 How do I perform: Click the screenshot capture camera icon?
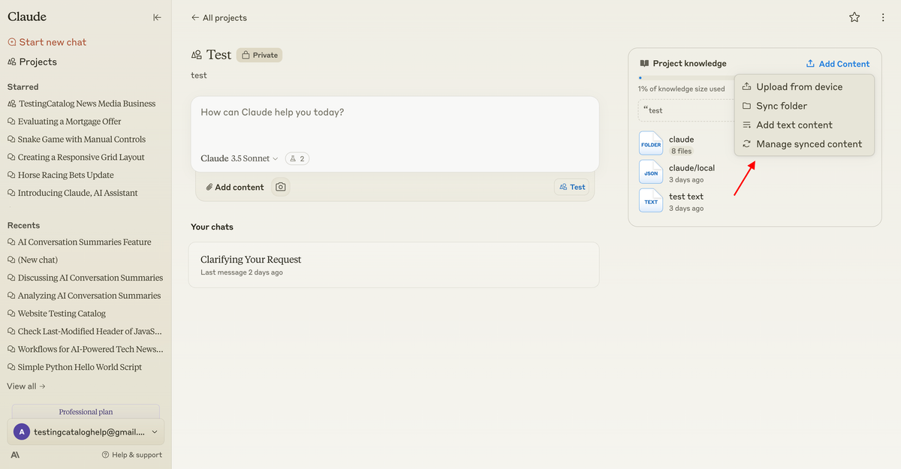(x=280, y=186)
